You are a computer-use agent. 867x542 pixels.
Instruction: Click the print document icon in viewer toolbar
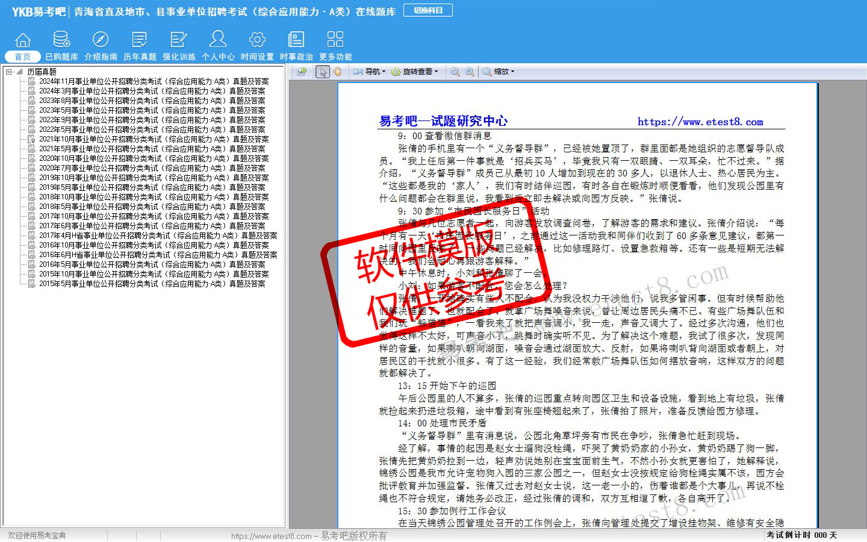coord(302,72)
